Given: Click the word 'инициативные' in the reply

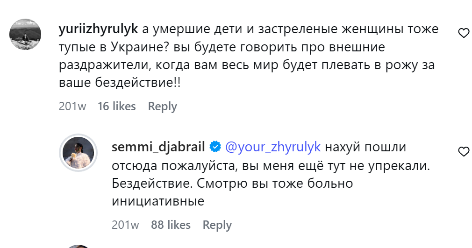Looking at the screenshot, I should (x=158, y=202).
